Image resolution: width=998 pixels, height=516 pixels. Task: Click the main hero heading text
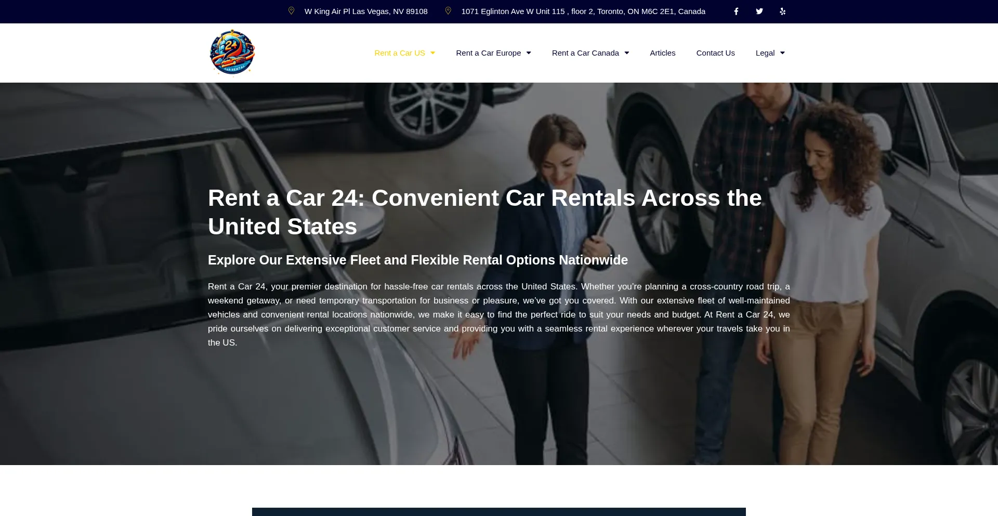(485, 212)
